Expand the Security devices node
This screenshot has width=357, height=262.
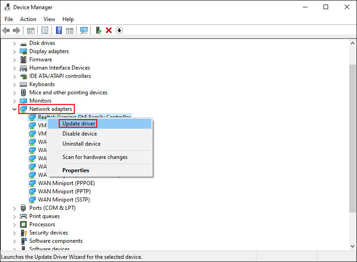(14, 233)
